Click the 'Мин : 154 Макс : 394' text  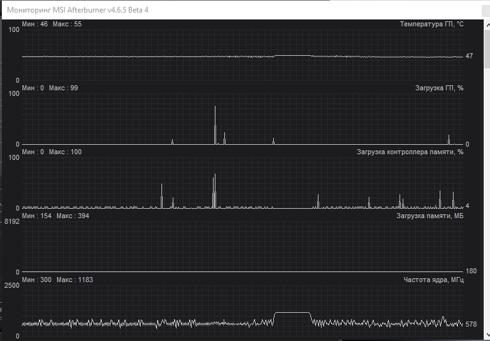pyautogui.click(x=55, y=216)
